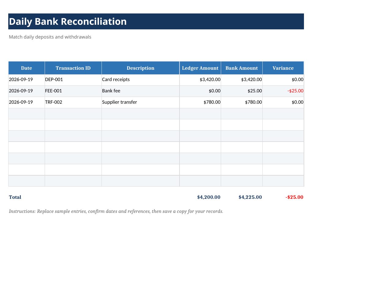Select the red -$25.00 variance in the Bank fee row
The width and height of the screenshot is (370, 286).
283,91
